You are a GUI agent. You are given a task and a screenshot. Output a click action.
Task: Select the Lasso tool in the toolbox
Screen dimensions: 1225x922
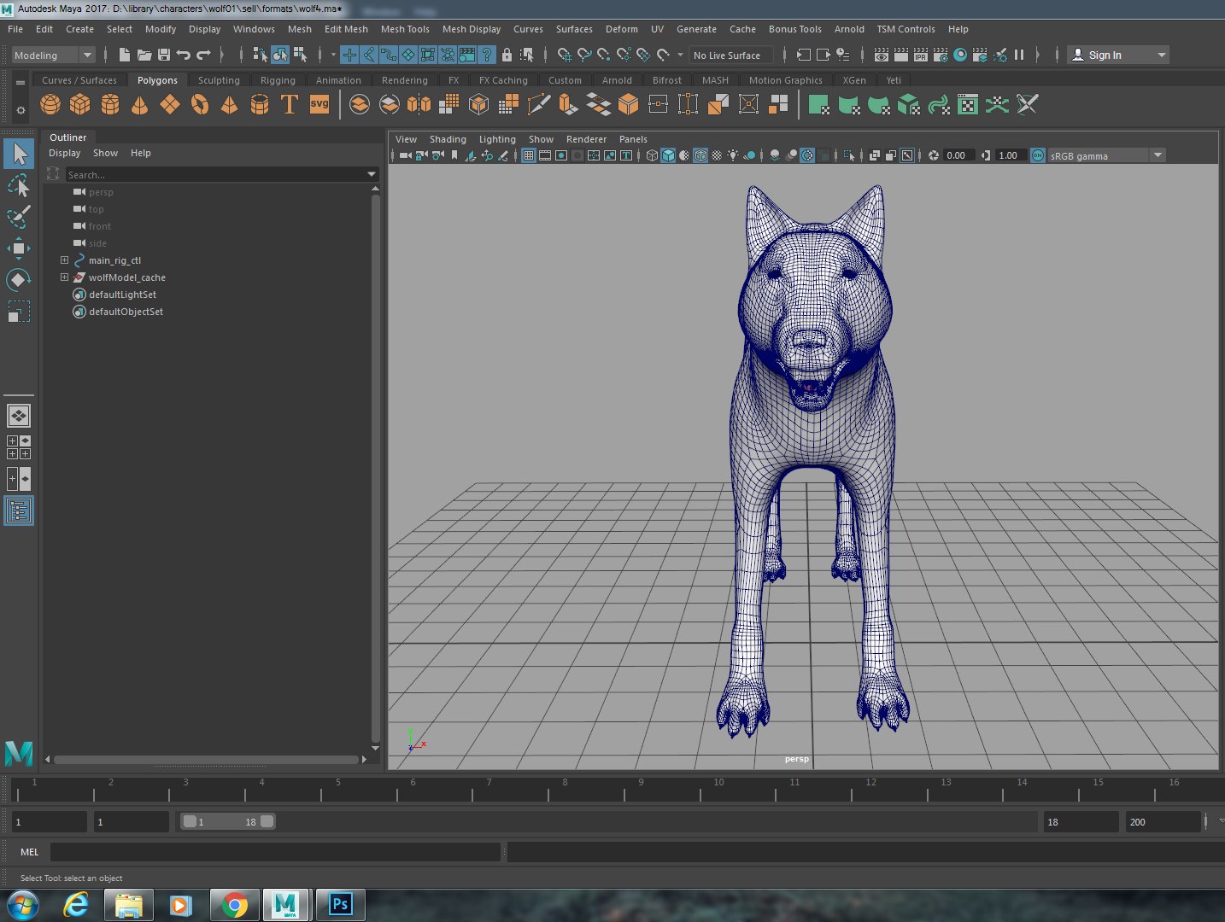point(19,186)
